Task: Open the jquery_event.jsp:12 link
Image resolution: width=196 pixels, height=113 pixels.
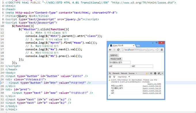Action: pos(152,86)
